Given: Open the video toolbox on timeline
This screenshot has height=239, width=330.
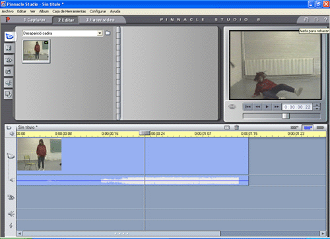Looking at the screenshot, I should coord(9,127).
